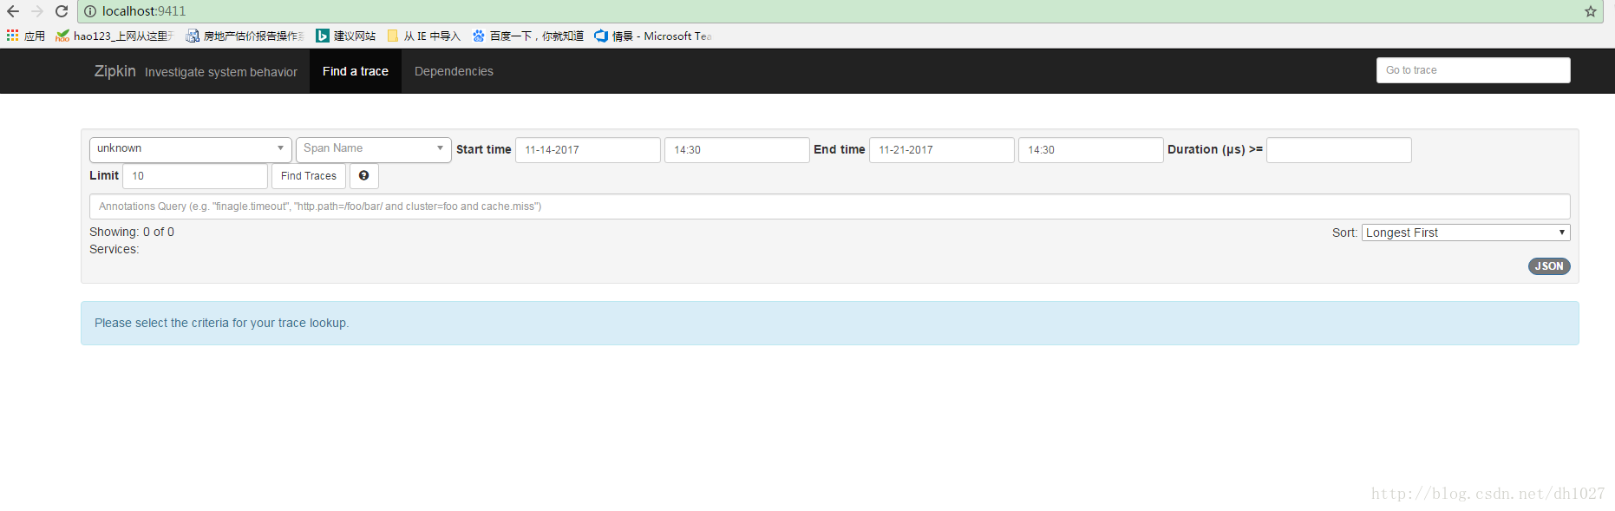Click the browser back arrow
The width and height of the screenshot is (1615, 511).
tap(13, 11)
